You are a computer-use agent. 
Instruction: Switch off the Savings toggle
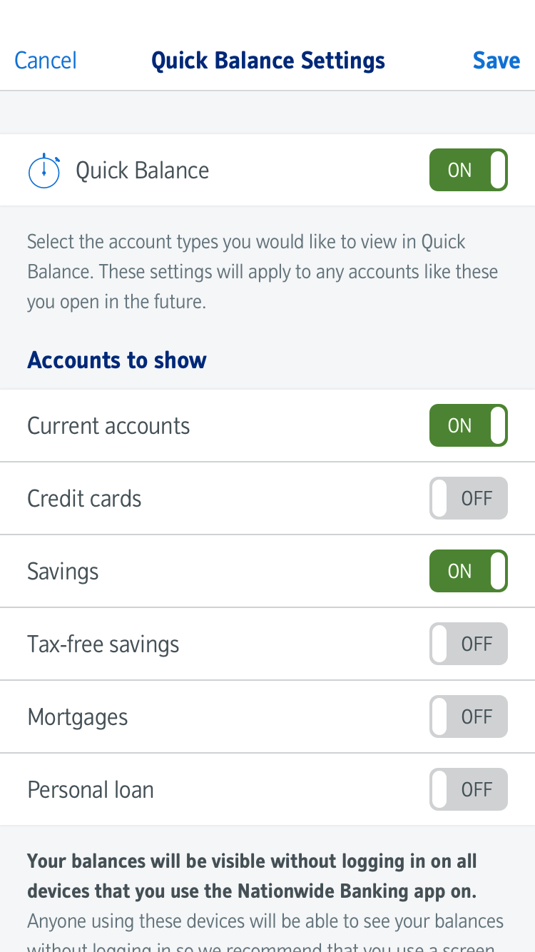[468, 572]
